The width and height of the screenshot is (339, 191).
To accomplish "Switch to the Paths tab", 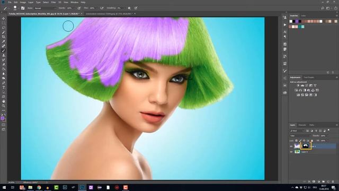I will (311, 125).
